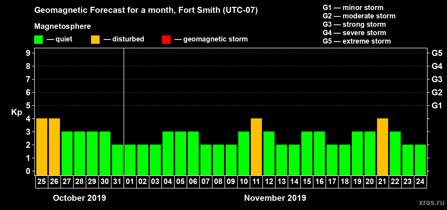This screenshot has height=210, width=447.
Task: Click the Kp value 0 on axis
Action: click(x=28, y=171)
